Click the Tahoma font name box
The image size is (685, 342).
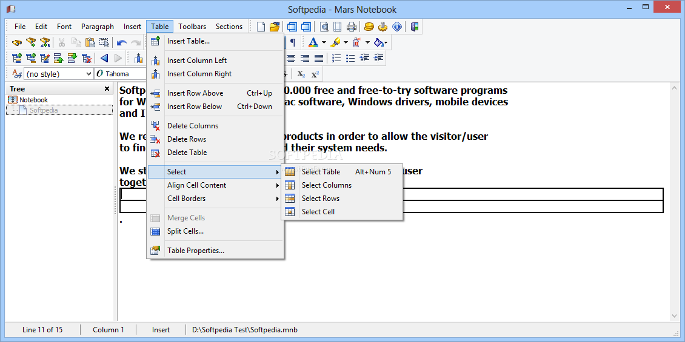pyautogui.click(x=121, y=74)
